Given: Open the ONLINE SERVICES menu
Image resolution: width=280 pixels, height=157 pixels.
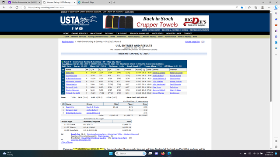Looking at the screenshot, I should click(80, 33).
